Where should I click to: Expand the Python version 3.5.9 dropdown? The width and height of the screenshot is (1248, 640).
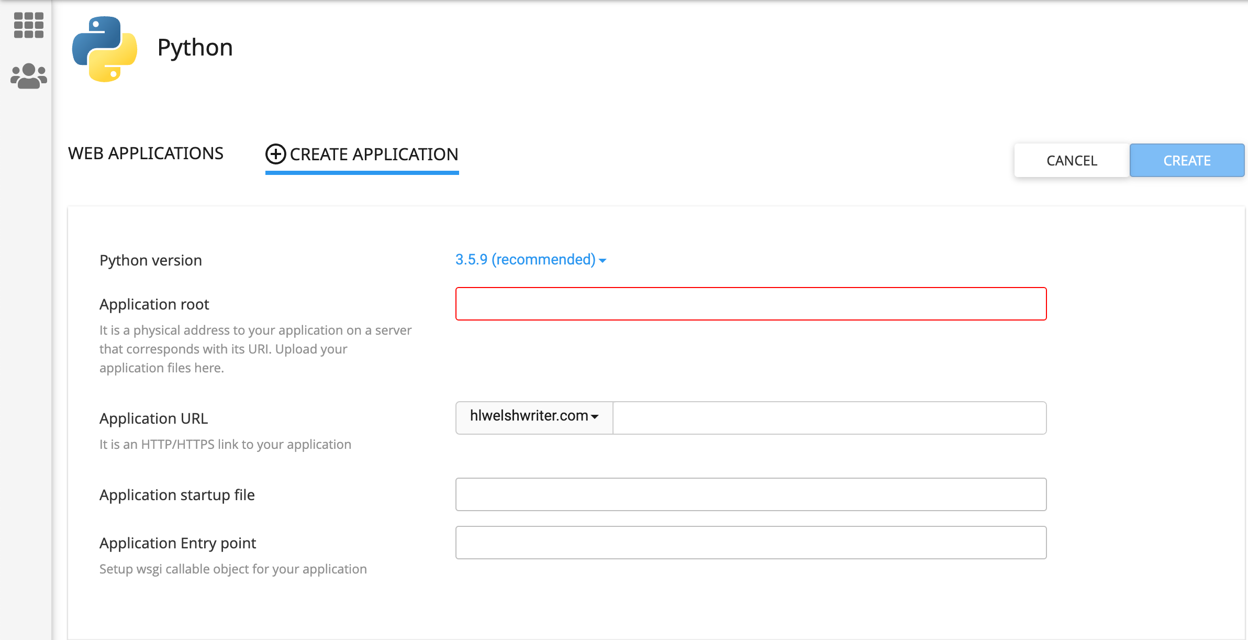click(525, 260)
